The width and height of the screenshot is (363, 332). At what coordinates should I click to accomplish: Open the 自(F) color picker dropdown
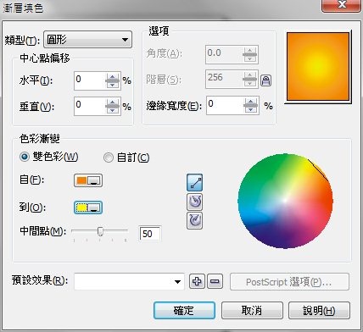point(88,180)
